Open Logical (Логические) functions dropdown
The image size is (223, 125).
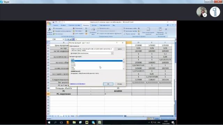pyautogui.click(x=78, y=28)
